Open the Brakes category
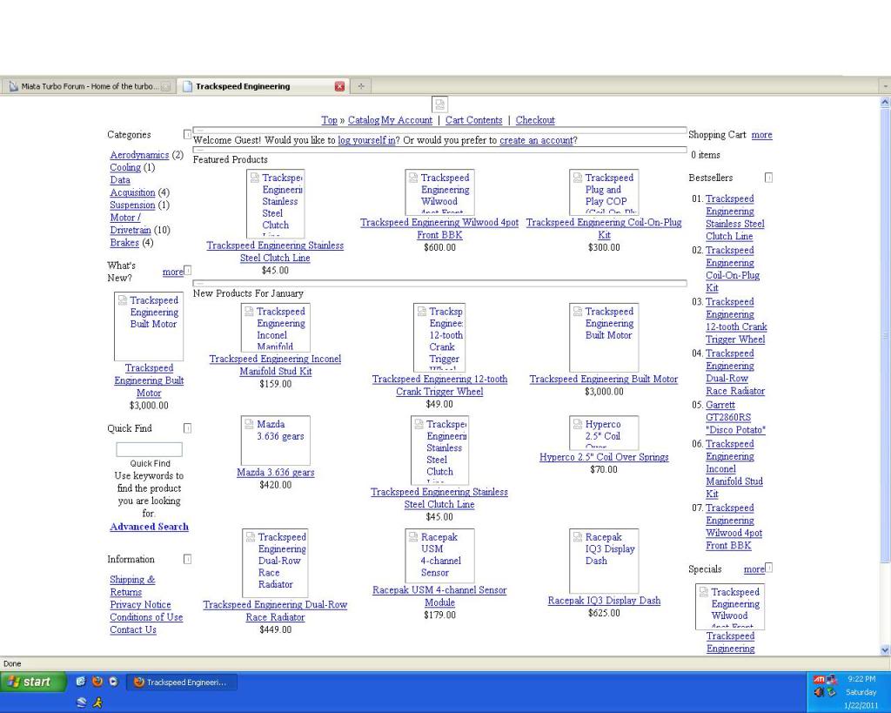This screenshot has width=891, height=713. [124, 242]
